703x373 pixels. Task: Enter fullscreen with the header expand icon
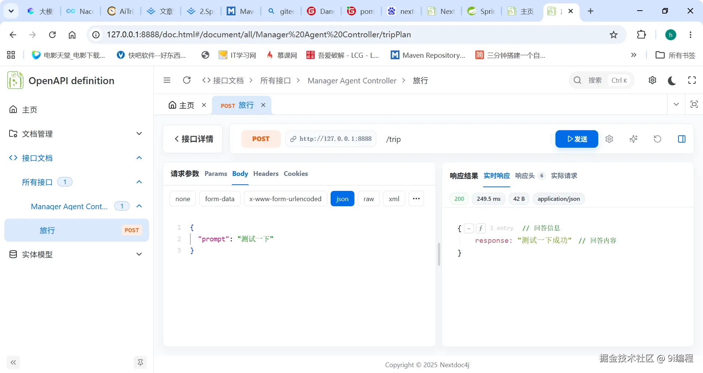[x=692, y=80]
